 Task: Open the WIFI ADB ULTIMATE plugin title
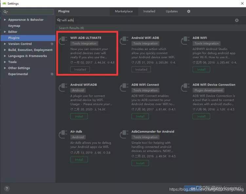pos(86,38)
